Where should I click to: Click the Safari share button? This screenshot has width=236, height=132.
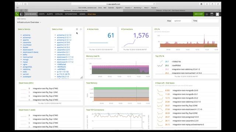212,4
